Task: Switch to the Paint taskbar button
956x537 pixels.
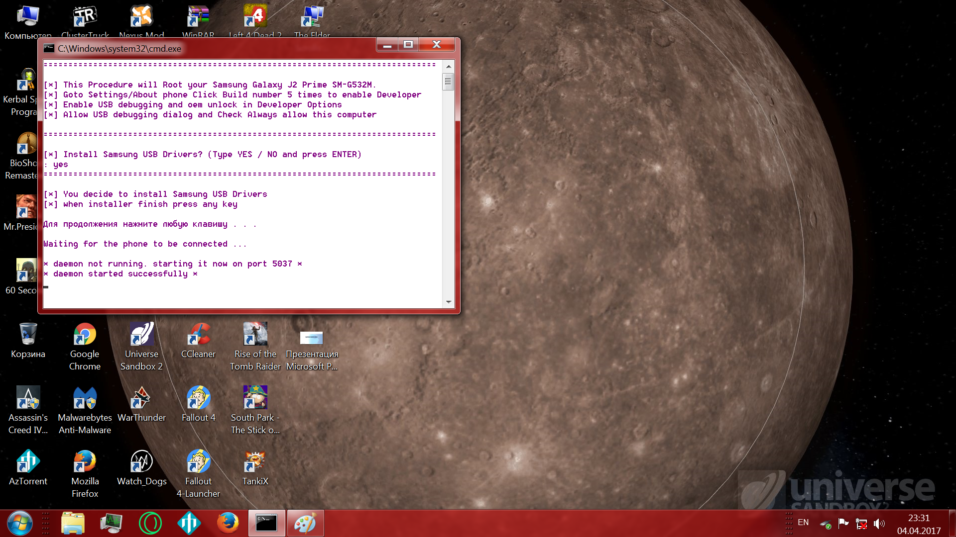Action: click(x=305, y=523)
